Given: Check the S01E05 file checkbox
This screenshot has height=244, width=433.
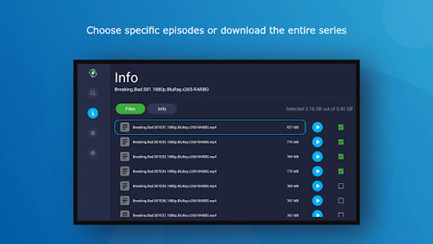Looking at the screenshot, I should pyautogui.click(x=341, y=186).
